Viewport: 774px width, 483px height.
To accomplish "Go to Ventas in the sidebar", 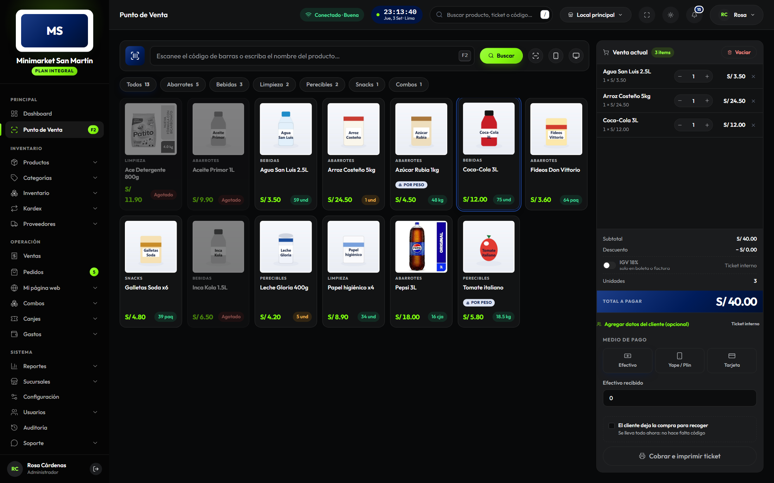I will [x=55, y=256].
